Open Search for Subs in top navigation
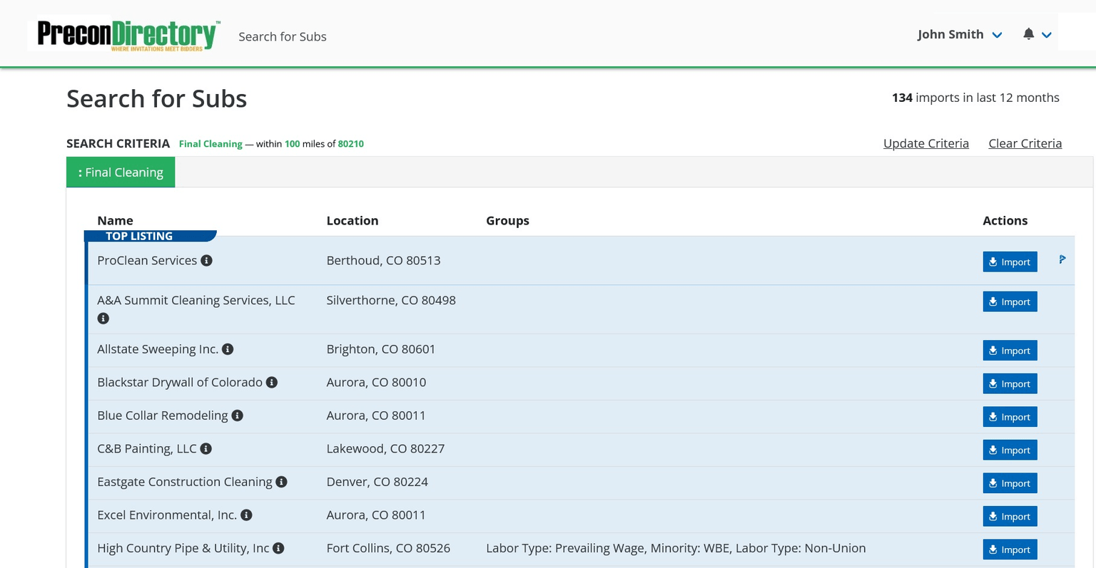Viewport: 1096px width, 568px height. [x=282, y=36]
